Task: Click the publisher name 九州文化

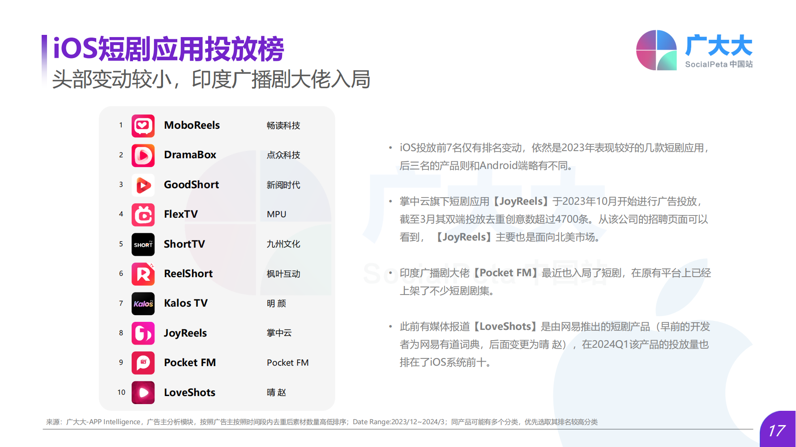Action: click(283, 244)
